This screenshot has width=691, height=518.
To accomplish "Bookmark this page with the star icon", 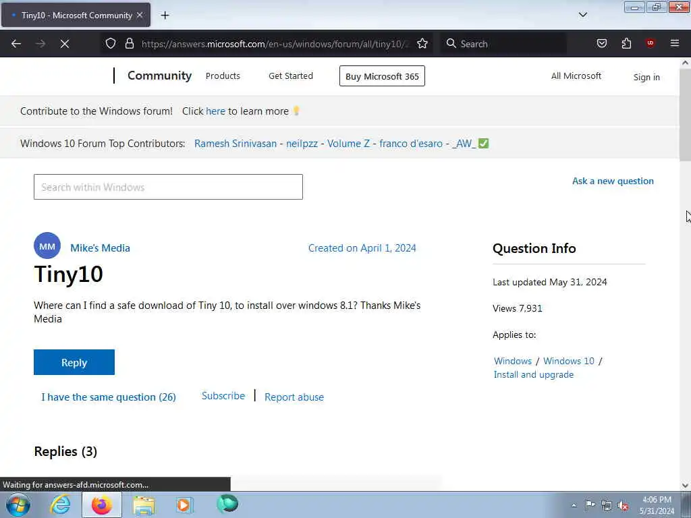I will tap(422, 43).
